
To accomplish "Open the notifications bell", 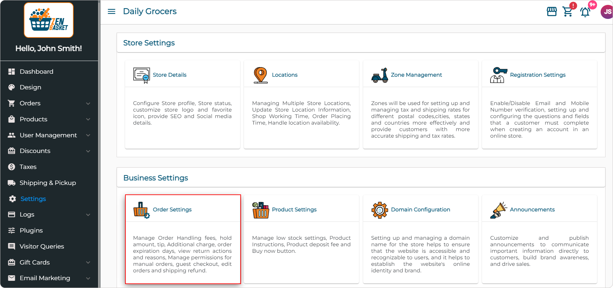I will click(x=585, y=12).
